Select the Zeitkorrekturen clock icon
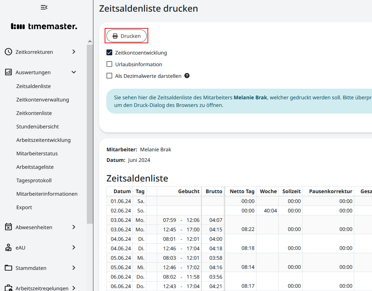372x291 pixels. [8, 52]
